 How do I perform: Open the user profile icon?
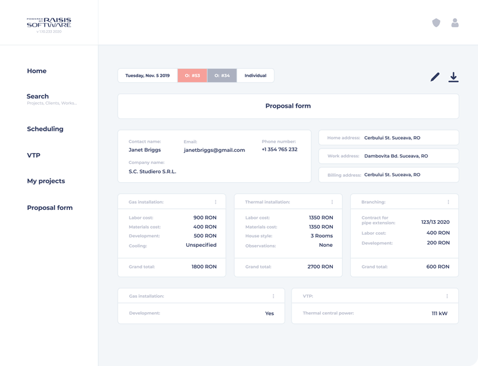[x=455, y=22]
